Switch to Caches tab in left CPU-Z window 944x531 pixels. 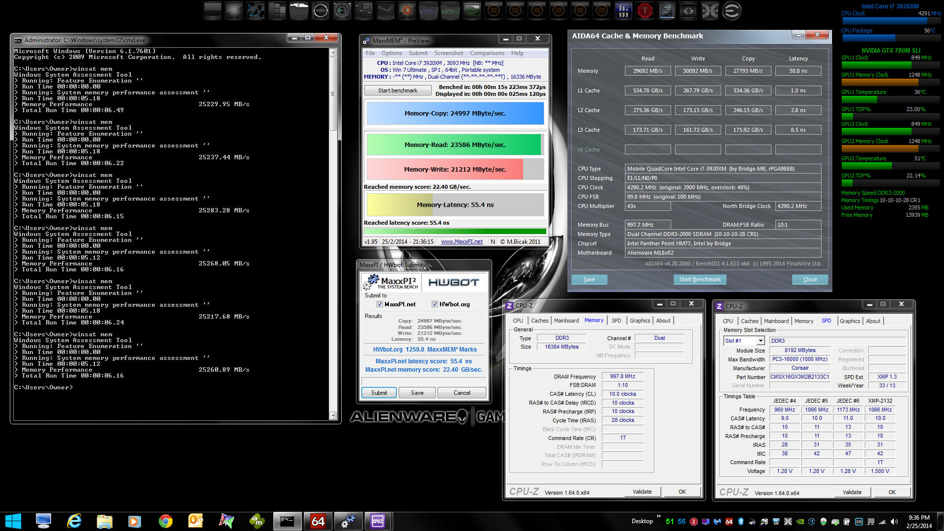click(539, 321)
